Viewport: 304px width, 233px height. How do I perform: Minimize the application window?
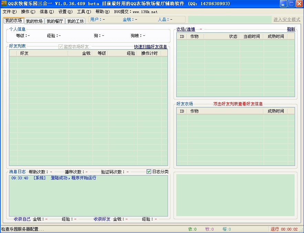pos(283,4)
